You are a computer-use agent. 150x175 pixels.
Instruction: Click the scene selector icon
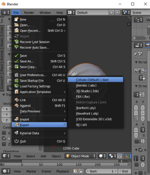pyautogui.click(x=126, y=12)
